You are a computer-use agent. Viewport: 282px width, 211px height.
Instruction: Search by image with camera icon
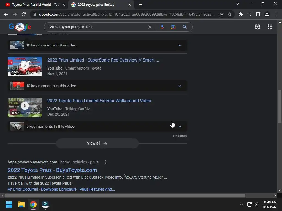tap(173, 27)
